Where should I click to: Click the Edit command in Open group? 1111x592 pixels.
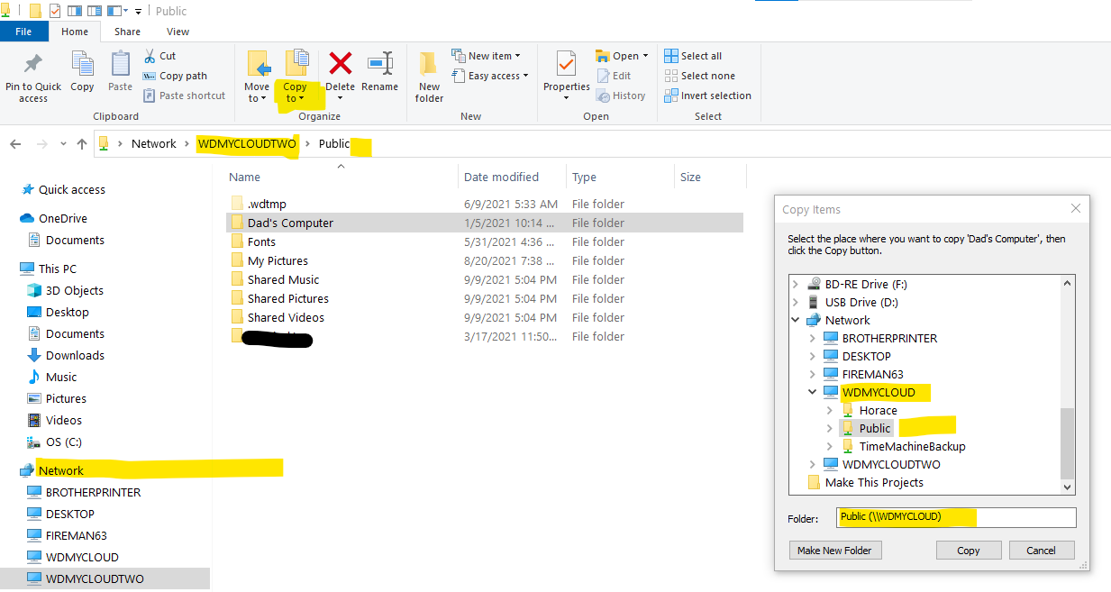click(614, 76)
